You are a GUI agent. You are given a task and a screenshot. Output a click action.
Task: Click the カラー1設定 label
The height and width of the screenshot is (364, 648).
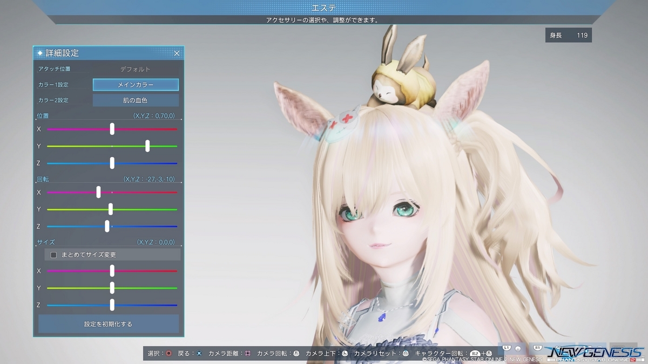(x=53, y=85)
